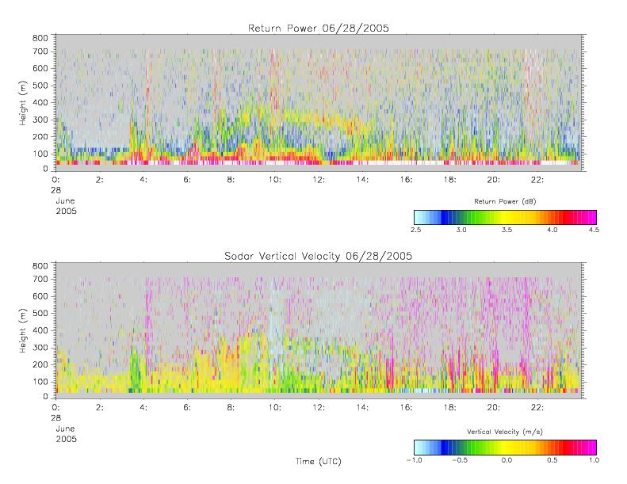Click the Return Power heatmap plot area
This screenshot has height=484, width=627.
coord(319,103)
